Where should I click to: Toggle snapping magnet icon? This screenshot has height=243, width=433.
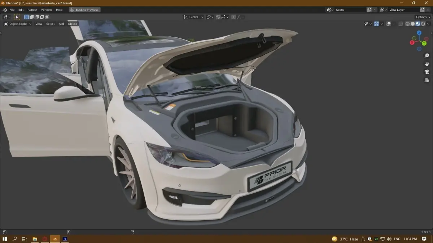coord(218,17)
